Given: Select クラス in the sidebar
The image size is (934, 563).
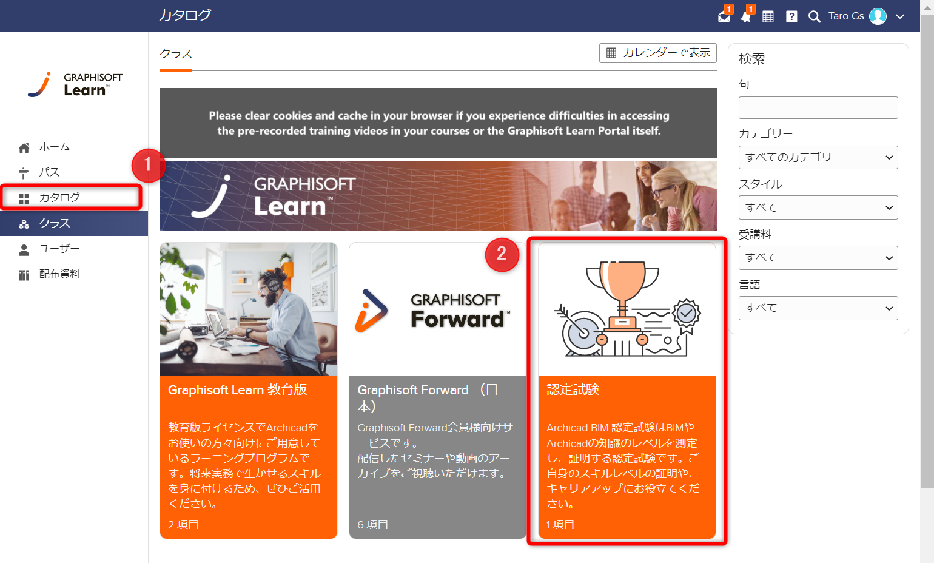Looking at the screenshot, I should pyautogui.click(x=74, y=223).
